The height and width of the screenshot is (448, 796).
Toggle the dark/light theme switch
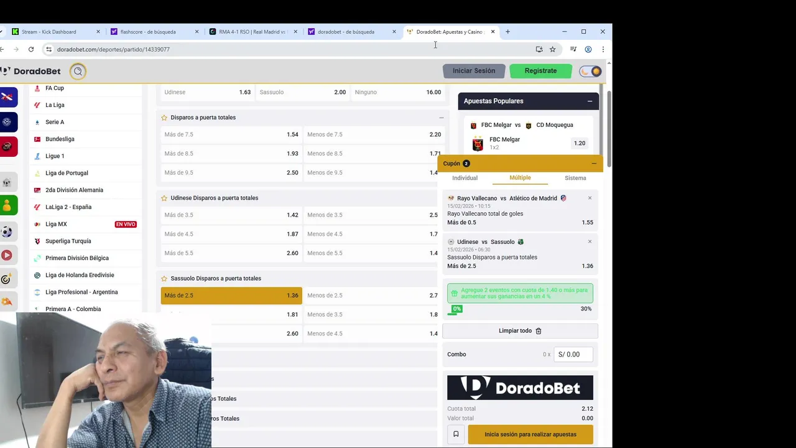590,71
